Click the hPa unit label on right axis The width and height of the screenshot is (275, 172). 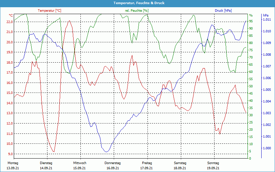[x=266, y=15]
